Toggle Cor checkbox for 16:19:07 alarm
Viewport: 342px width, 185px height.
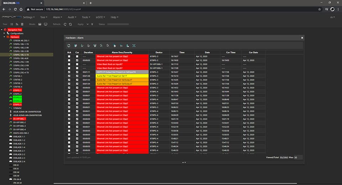coord(77,57)
